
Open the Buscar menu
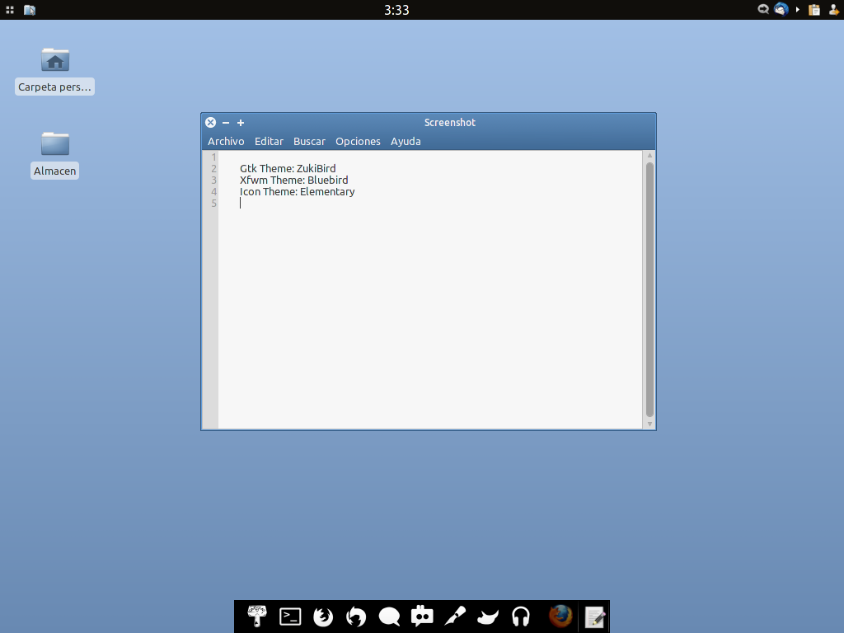click(309, 142)
